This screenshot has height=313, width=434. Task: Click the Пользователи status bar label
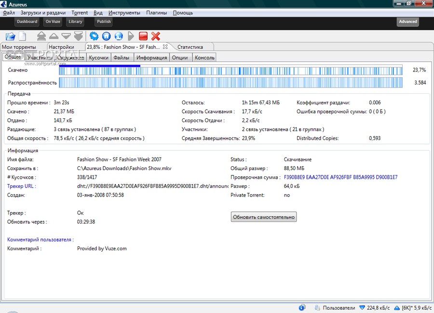click(339, 308)
